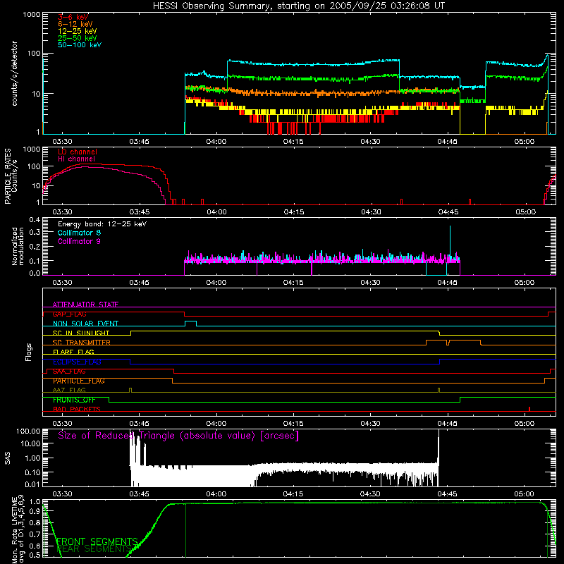
Task: Click the Normalized modulation axis label
Action: (18, 246)
